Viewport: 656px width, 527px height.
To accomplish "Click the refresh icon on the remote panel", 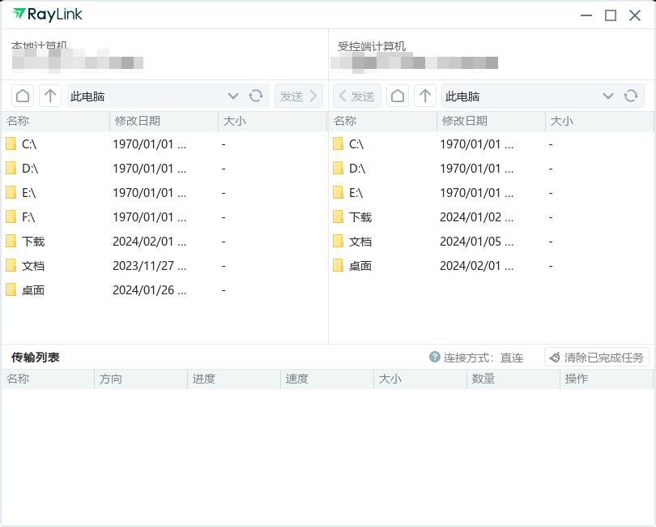I will 632,95.
